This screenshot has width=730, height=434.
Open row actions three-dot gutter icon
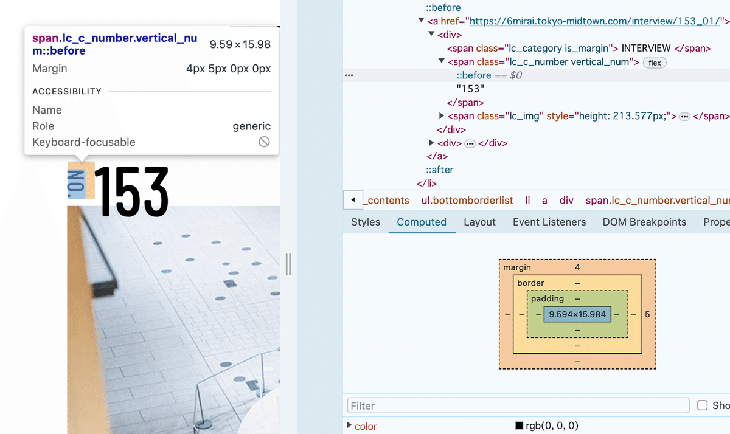pos(349,75)
